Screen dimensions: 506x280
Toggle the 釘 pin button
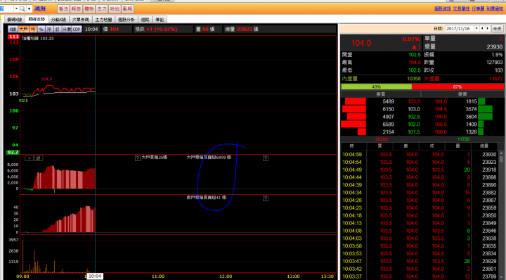pyautogui.click(x=58, y=29)
